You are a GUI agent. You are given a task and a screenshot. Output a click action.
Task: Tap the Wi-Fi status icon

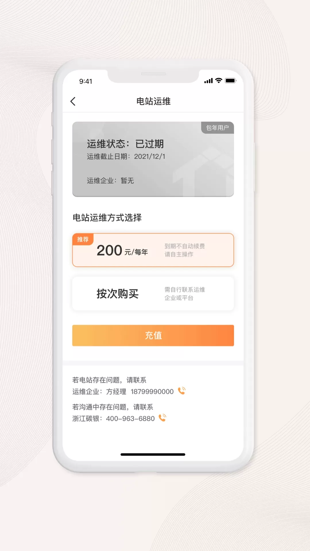219,81
